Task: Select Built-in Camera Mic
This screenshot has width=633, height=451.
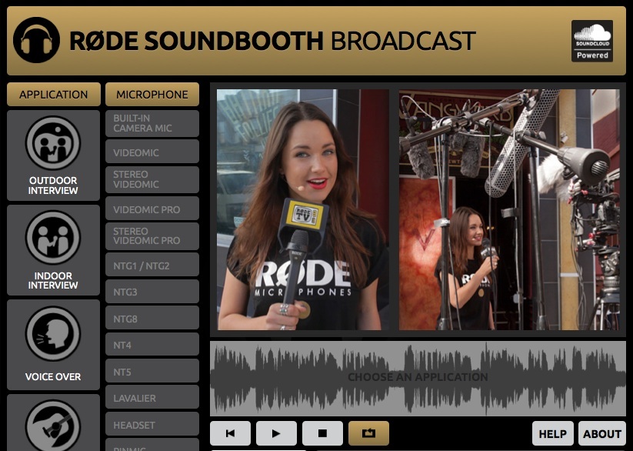Action: click(x=152, y=123)
